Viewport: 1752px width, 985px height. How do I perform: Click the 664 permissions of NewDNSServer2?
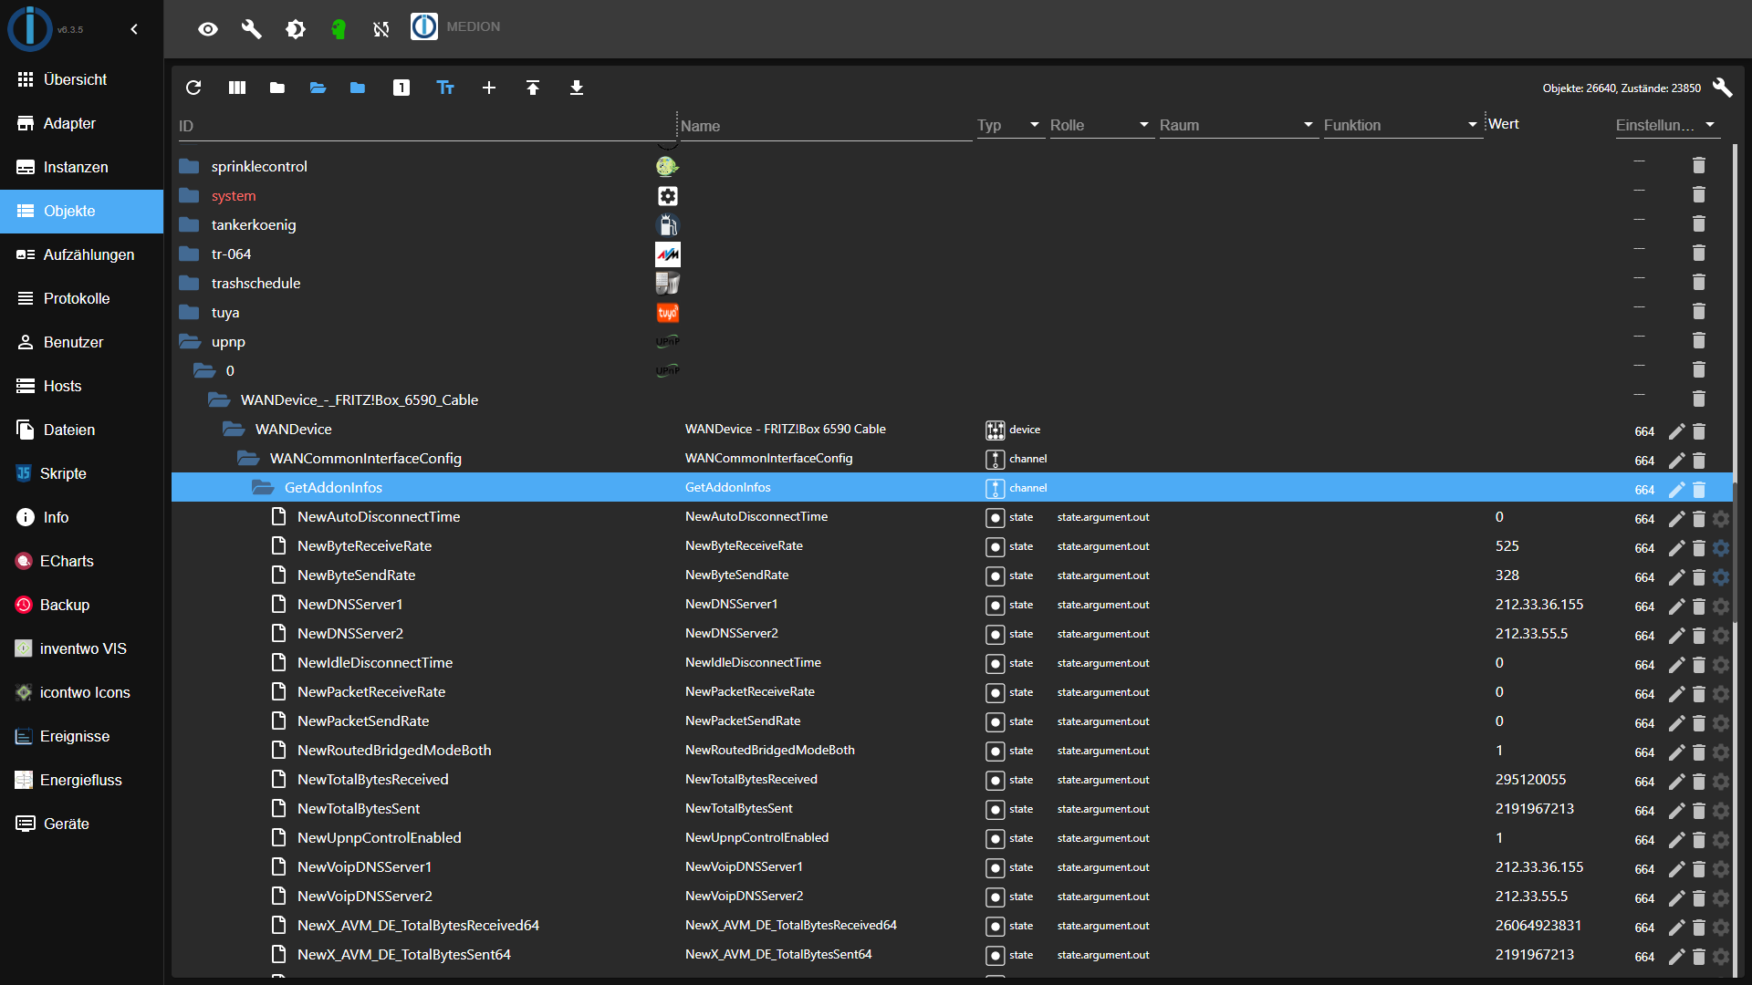[1644, 636]
